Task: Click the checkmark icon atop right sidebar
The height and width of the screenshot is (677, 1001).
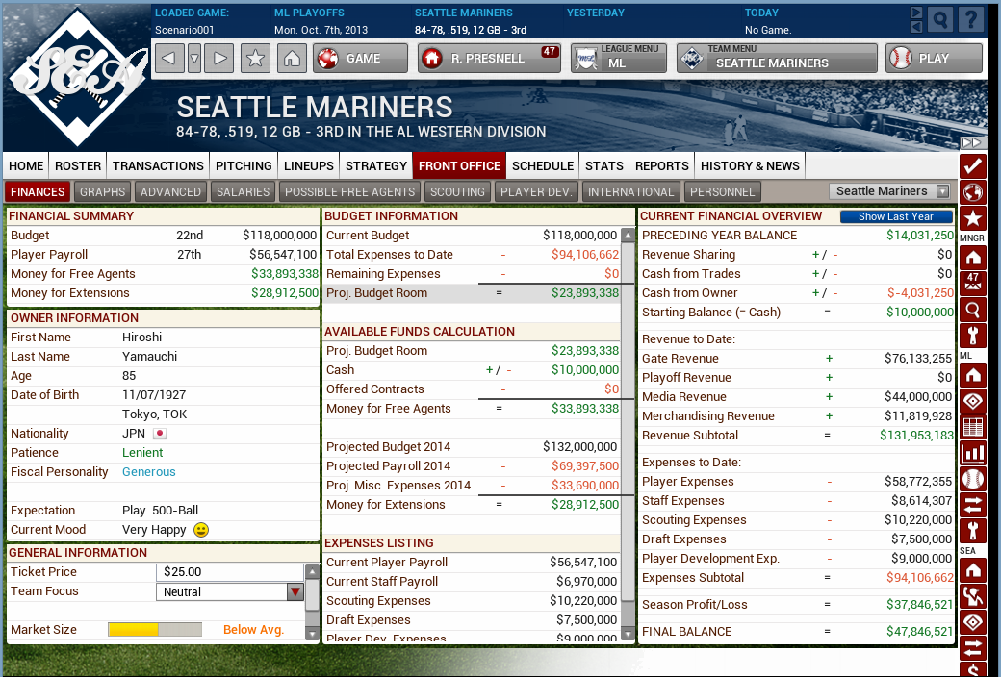Action: click(x=973, y=165)
